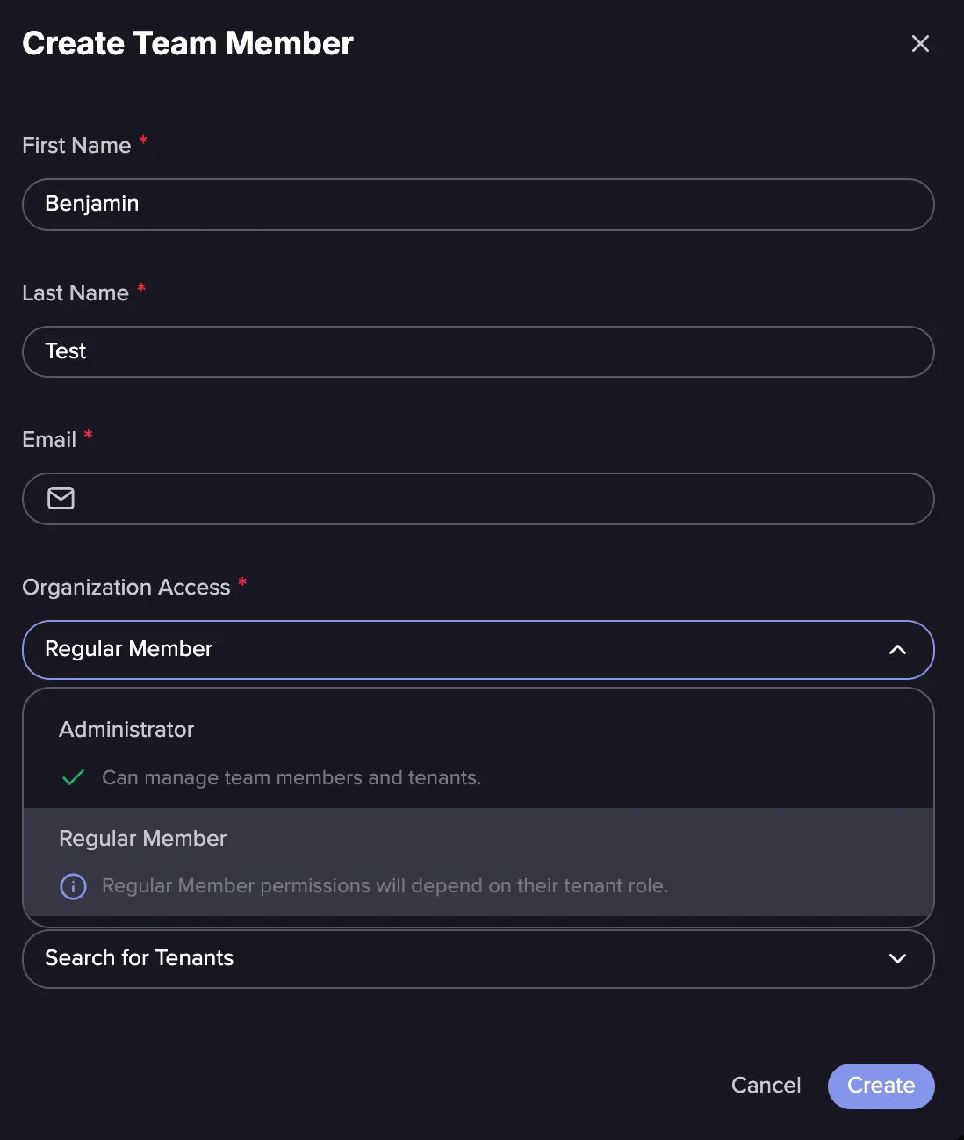This screenshot has height=1140, width=964.
Task: Click the Last Name field containing Test
Action: point(478,352)
